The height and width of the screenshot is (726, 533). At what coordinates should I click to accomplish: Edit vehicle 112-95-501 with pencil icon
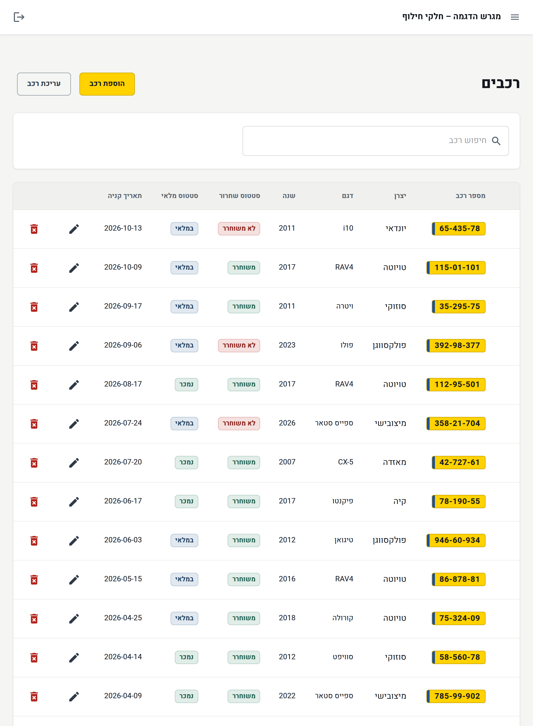74,384
